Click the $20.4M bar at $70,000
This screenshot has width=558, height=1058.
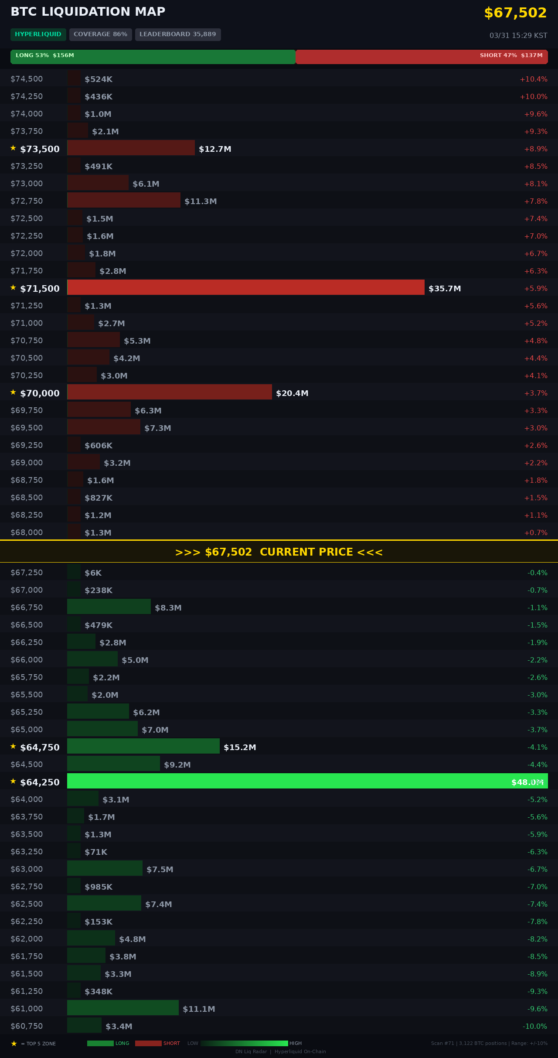coord(170,392)
